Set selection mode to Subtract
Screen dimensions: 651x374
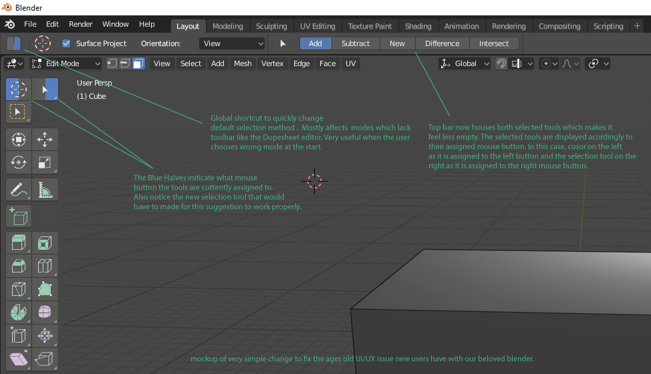(356, 43)
